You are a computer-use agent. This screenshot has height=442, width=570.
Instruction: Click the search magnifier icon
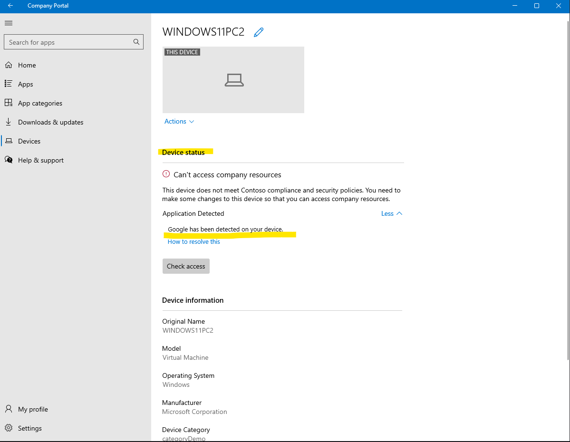click(136, 42)
